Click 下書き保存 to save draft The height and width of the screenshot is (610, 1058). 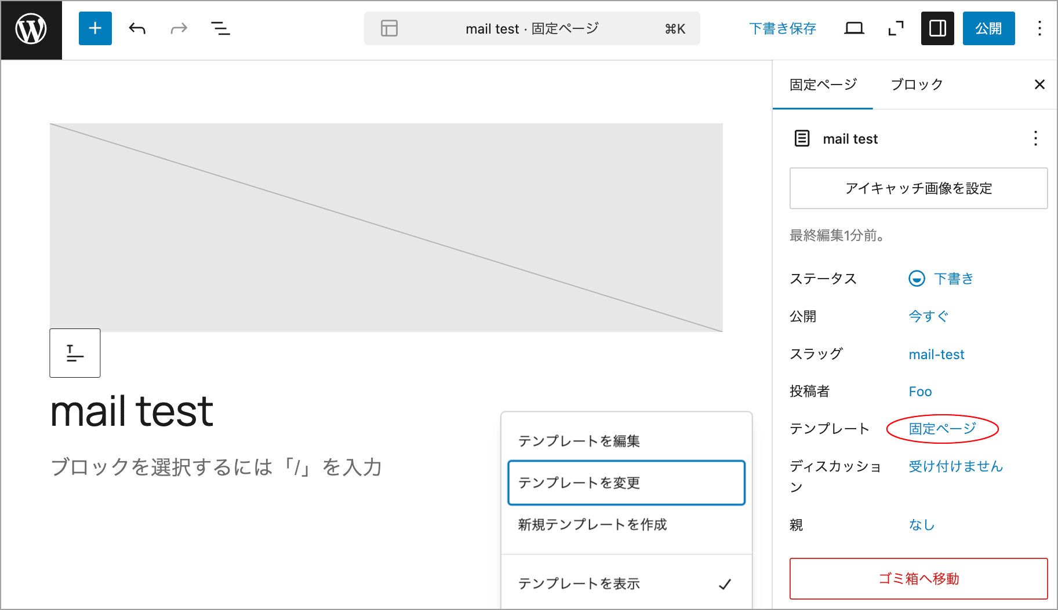[x=782, y=28]
